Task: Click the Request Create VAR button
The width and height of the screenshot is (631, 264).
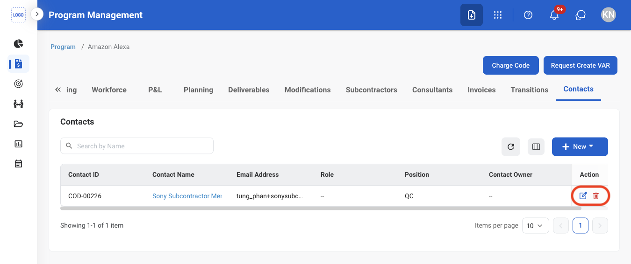Action: (x=580, y=65)
